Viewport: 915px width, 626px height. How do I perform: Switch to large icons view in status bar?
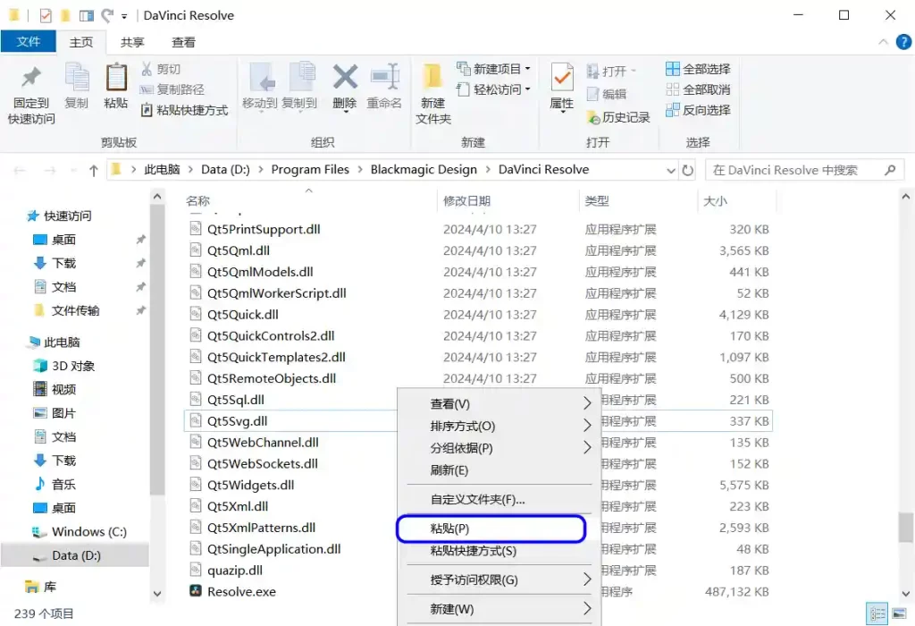click(x=897, y=613)
